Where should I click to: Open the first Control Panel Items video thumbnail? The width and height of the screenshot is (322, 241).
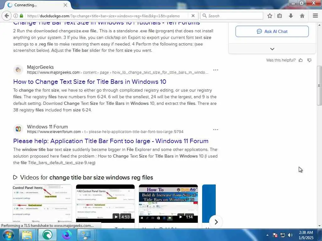tap(42, 203)
